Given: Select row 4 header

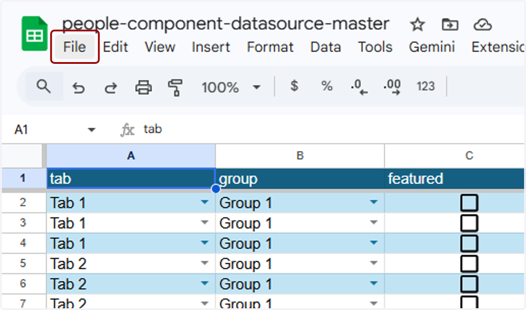Looking at the screenshot, I should click(23, 243).
